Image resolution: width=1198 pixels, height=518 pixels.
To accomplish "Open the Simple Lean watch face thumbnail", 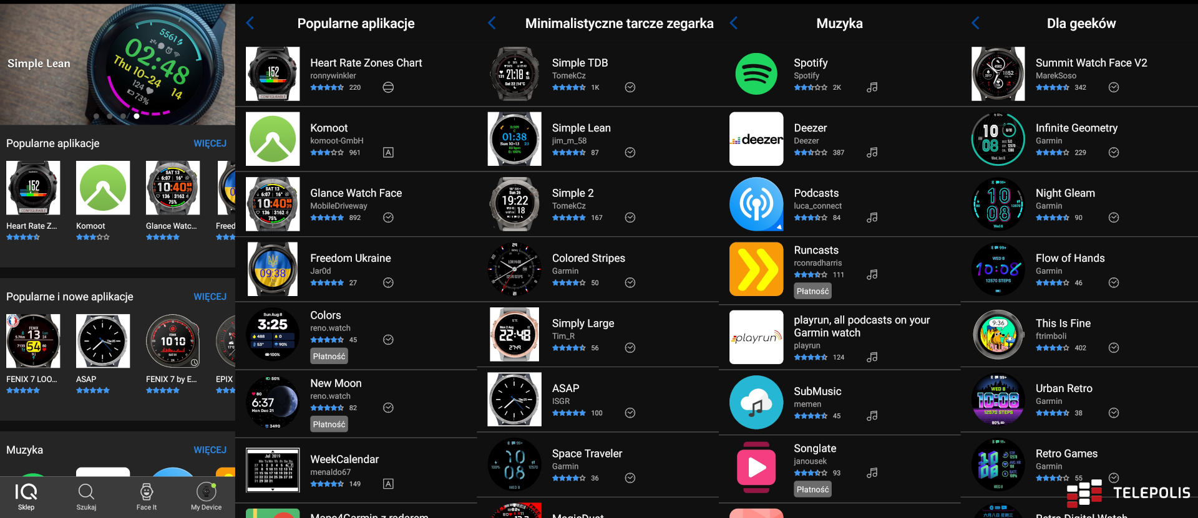I will click(x=514, y=139).
